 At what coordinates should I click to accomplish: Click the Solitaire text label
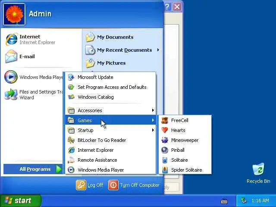(x=179, y=160)
